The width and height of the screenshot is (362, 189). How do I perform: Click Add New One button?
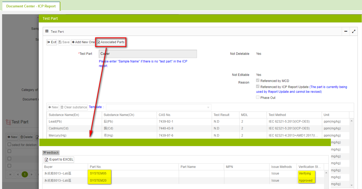pyautogui.click(x=83, y=42)
